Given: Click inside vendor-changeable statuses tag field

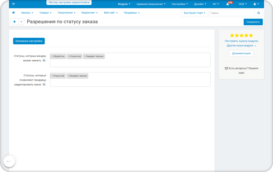Looking at the screenshot, I should [130, 60].
